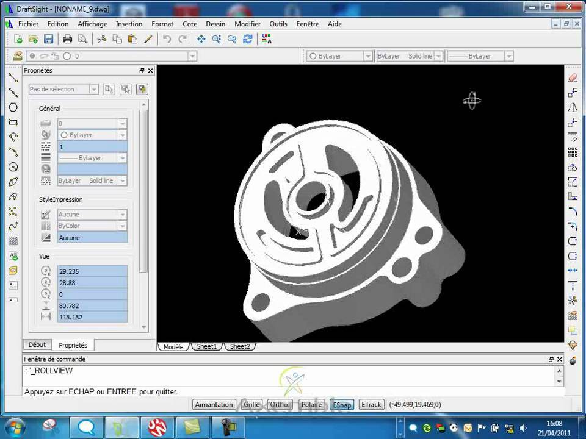Expand the layer dropdown in toolbar
This screenshot has height=439, width=586.
point(192,56)
